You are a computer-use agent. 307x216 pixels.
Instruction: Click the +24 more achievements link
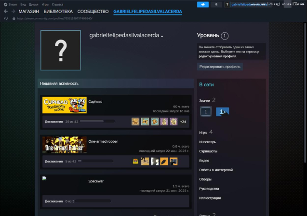[183, 121]
